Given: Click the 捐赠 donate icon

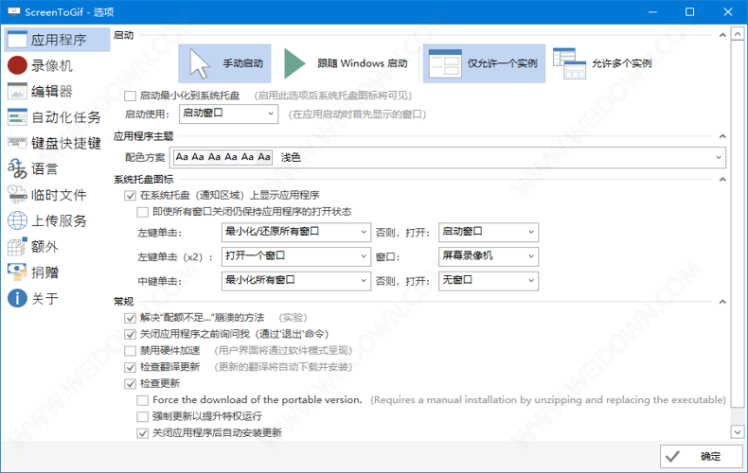Looking at the screenshot, I should point(17,272).
